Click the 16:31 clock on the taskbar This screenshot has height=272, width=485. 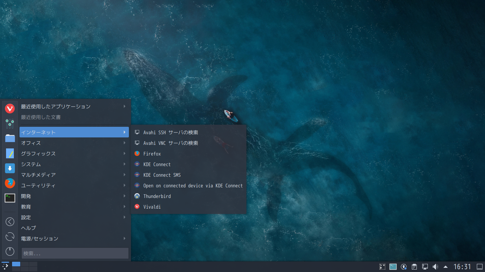462,267
